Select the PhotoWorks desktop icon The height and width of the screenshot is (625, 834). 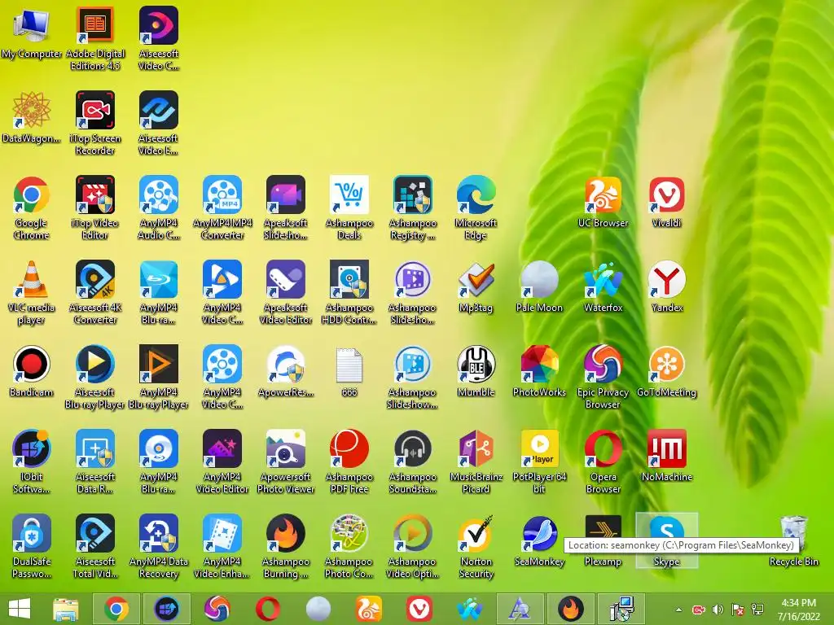pyautogui.click(x=539, y=371)
